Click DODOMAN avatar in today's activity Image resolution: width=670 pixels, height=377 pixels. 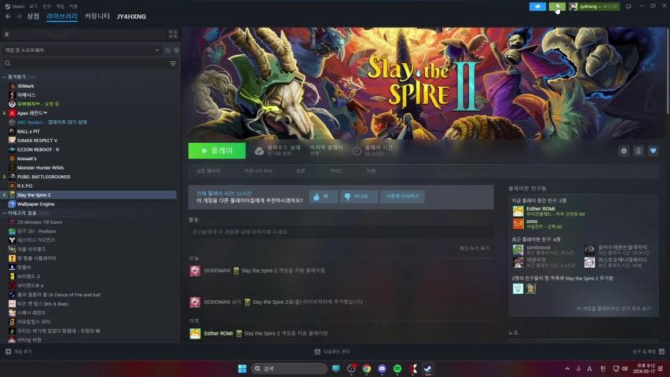tap(195, 270)
